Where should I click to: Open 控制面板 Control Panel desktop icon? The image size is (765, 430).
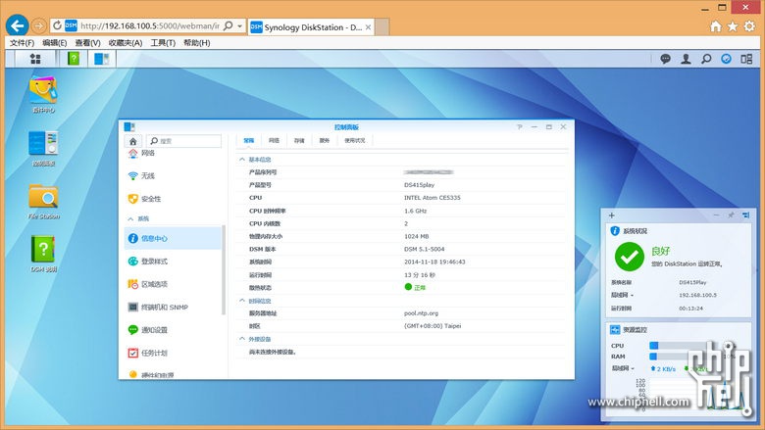[43, 149]
